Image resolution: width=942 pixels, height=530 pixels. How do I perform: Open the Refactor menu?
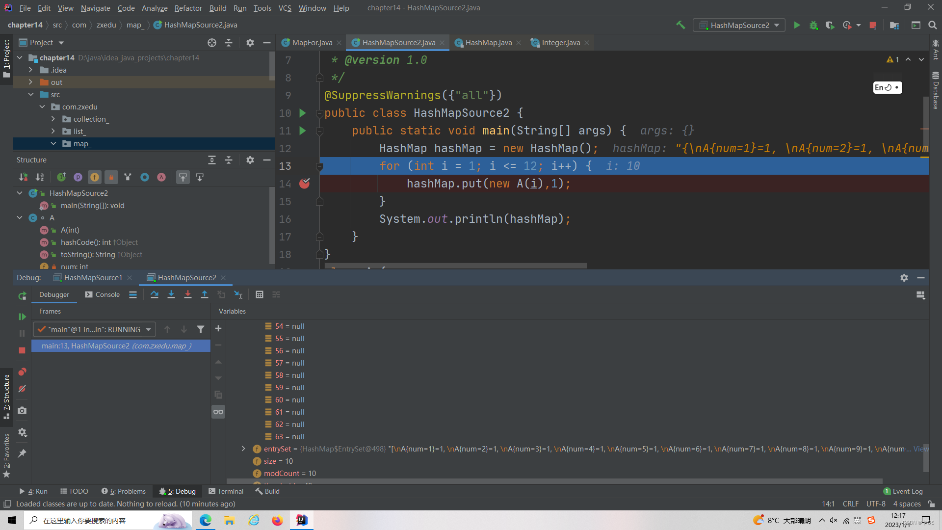pyautogui.click(x=188, y=8)
